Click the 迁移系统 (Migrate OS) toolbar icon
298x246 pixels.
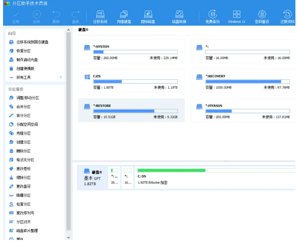pos(100,17)
